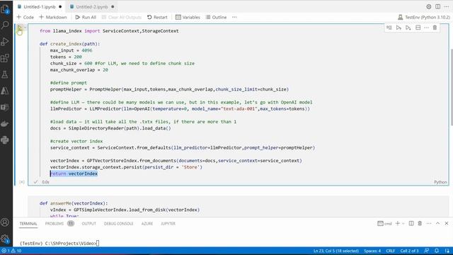Clear All Outputs in notebook
Image resolution: width=453 pixels, height=255 pixels.
[122, 17]
